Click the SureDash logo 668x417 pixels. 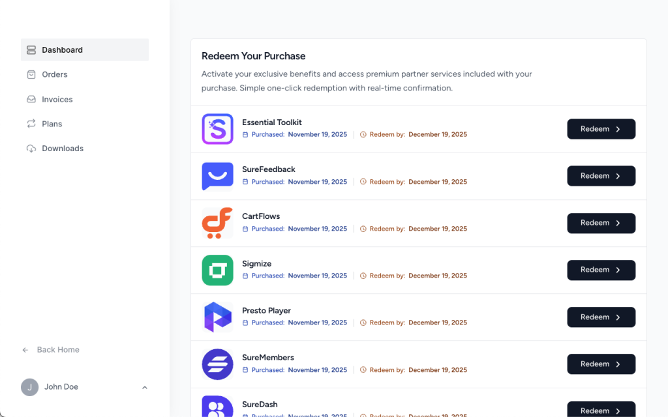coord(217,407)
